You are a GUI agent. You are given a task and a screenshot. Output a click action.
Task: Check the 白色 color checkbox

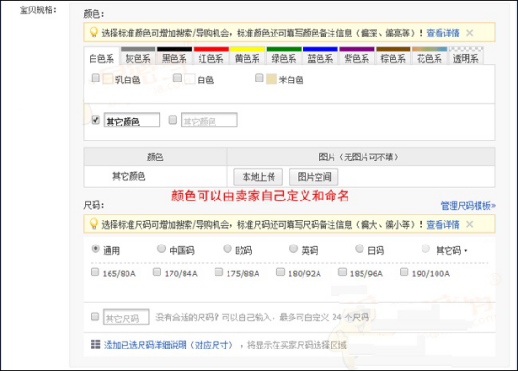(177, 78)
